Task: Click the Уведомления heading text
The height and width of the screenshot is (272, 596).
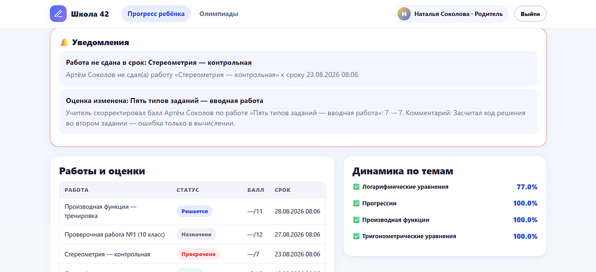Action: pos(101,42)
